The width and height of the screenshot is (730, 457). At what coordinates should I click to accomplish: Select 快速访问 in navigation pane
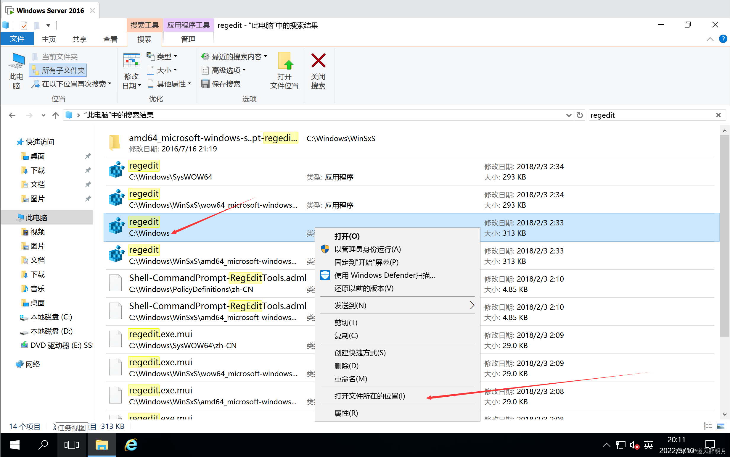(39, 142)
